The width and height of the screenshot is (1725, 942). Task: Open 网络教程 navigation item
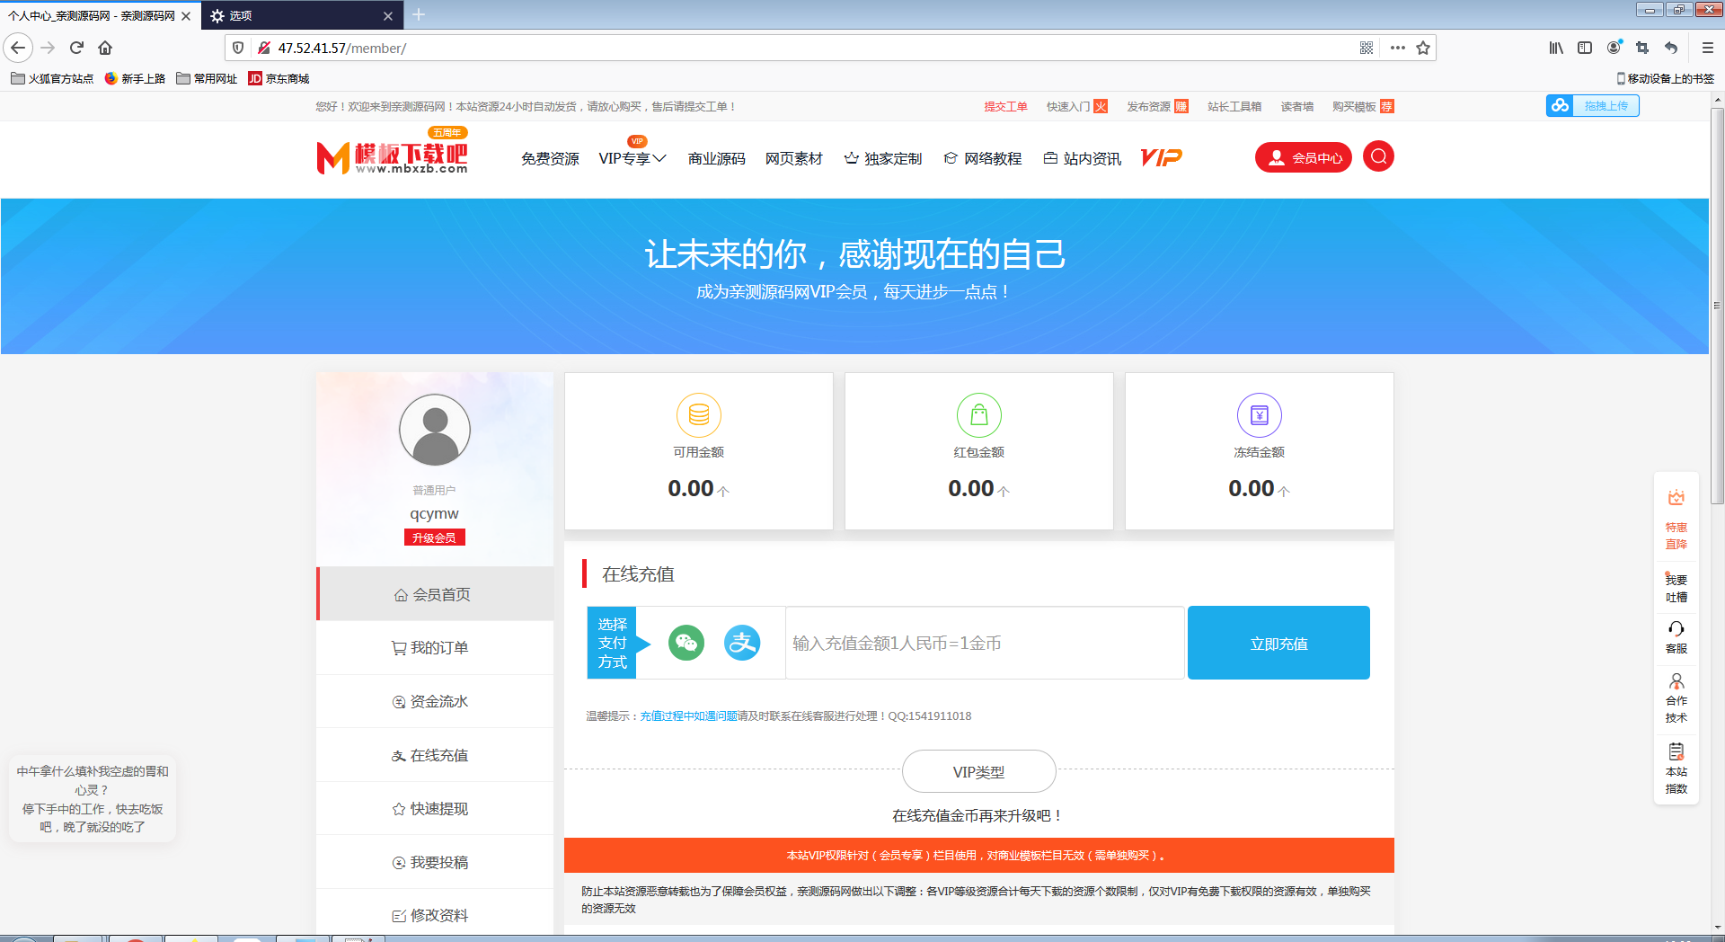point(983,158)
